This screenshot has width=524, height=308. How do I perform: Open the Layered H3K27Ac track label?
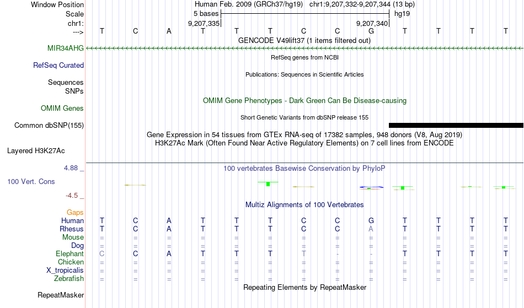coord(36,150)
